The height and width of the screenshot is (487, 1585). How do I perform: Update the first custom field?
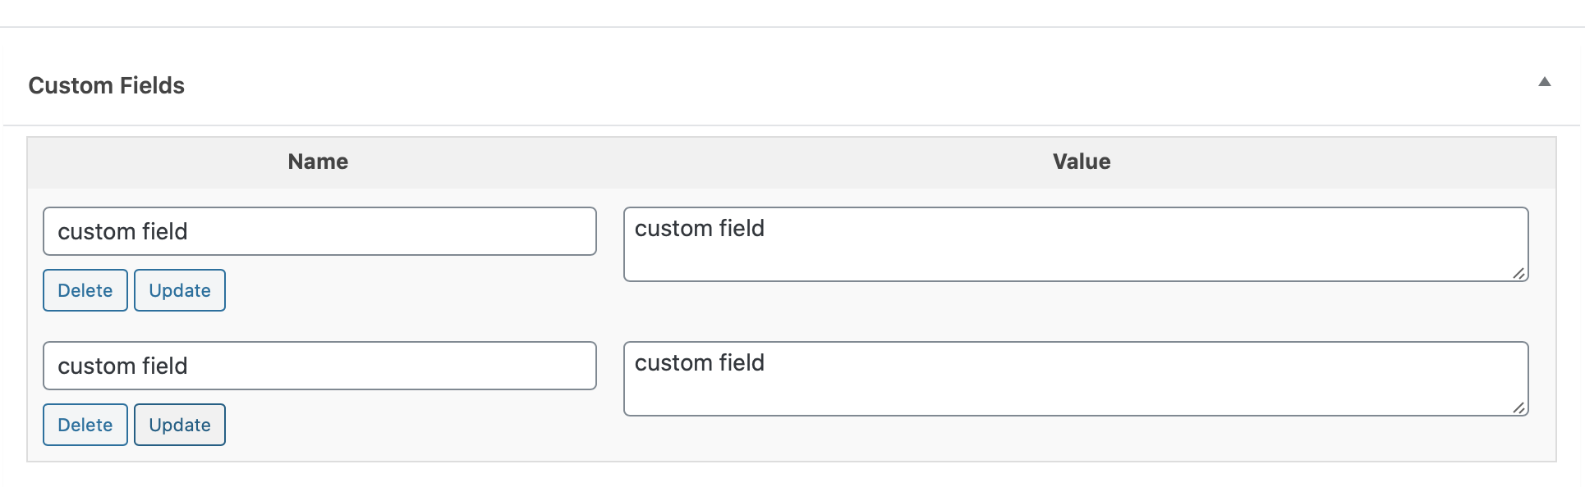point(179,290)
